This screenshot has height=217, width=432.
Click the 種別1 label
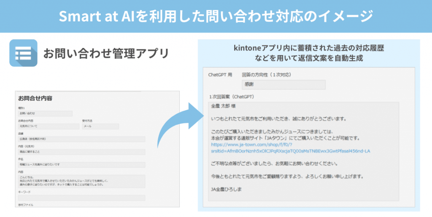[x=22, y=108]
